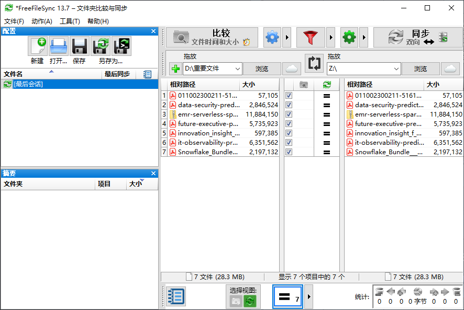Toggle checkbox for it-observability row
464x310 pixels.
[x=289, y=143]
